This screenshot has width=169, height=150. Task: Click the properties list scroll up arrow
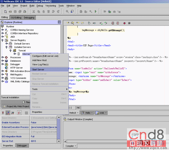[x=59, y=117]
